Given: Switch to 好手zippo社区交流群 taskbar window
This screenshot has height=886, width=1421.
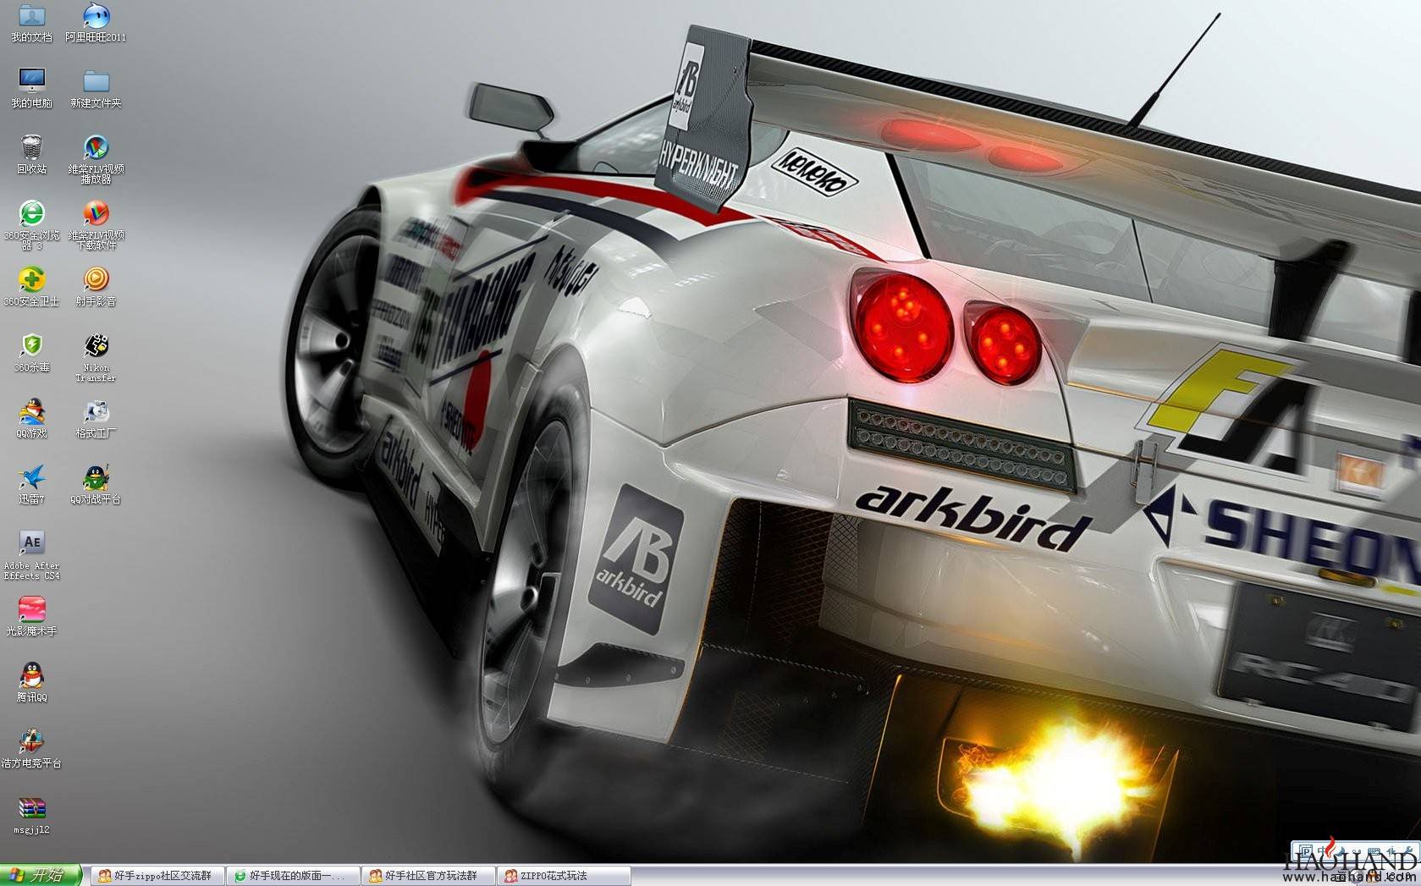Looking at the screenshot, I should 157,876.
